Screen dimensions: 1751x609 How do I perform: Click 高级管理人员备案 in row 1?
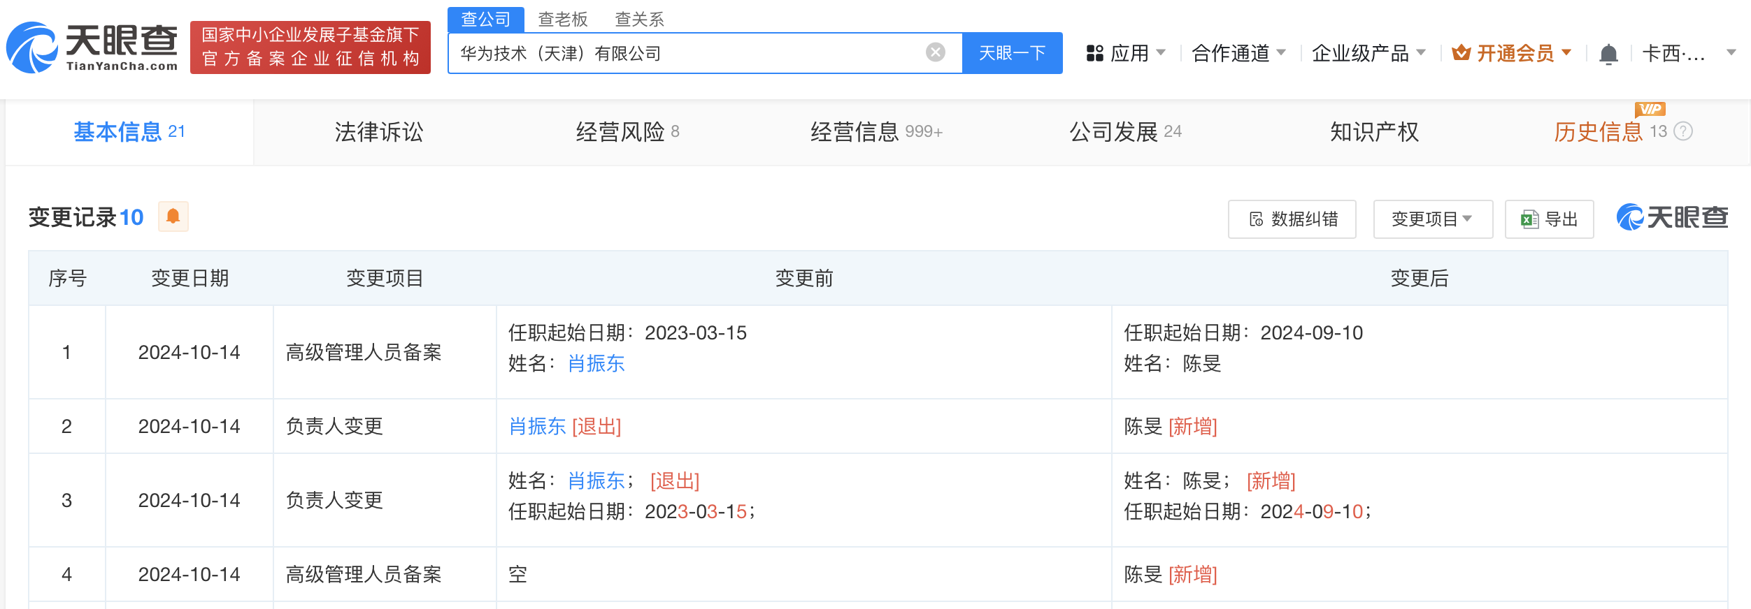click(364, 352)
